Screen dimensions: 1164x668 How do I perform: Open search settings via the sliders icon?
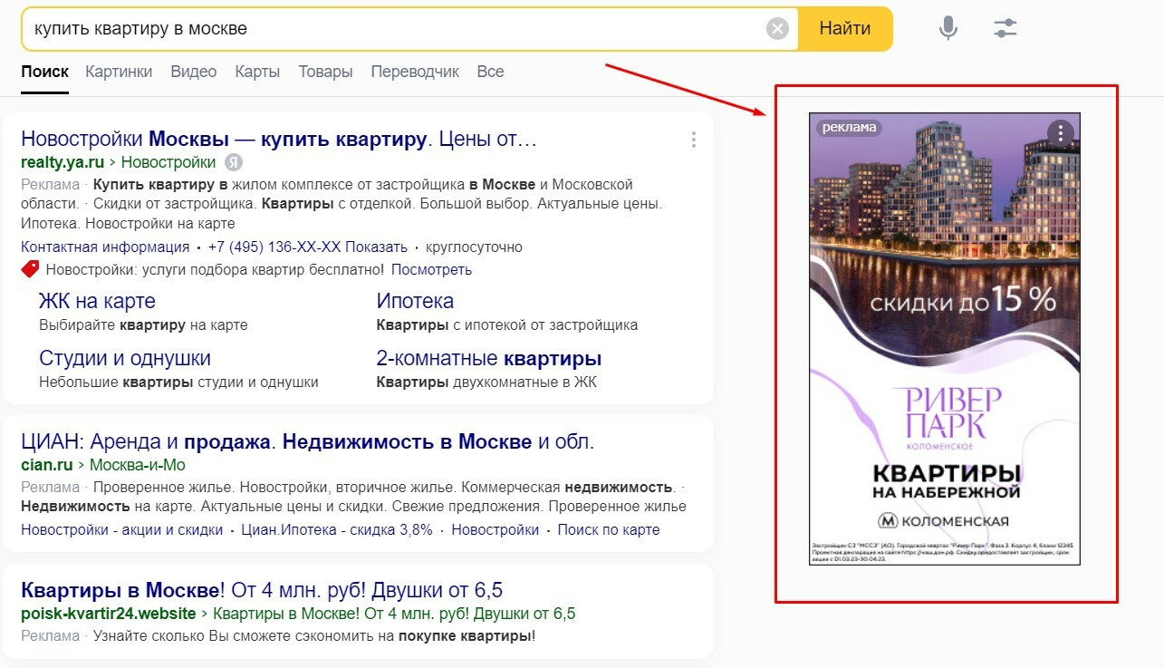(x=1005, y=29)
